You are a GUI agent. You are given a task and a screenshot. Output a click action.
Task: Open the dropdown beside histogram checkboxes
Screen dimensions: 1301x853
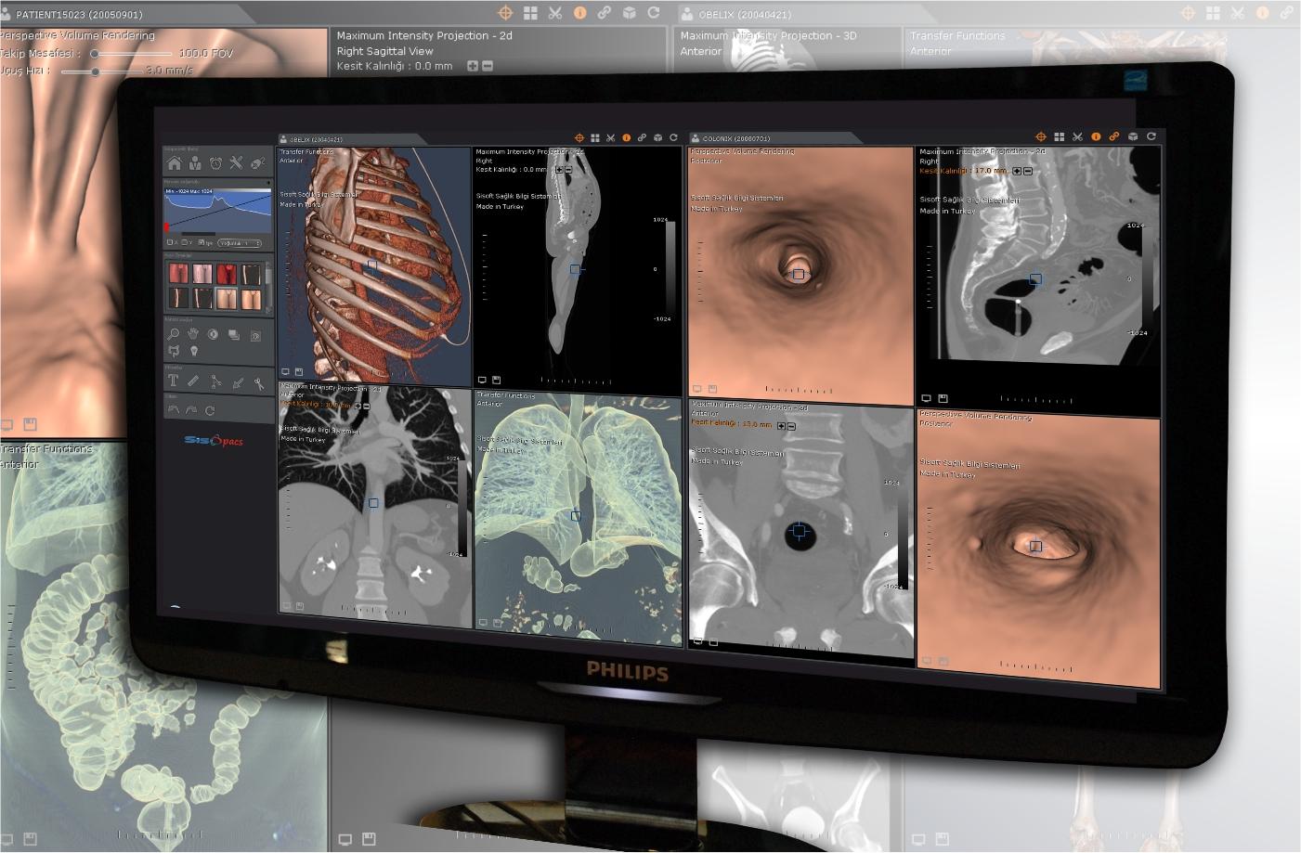pos(240,243)
